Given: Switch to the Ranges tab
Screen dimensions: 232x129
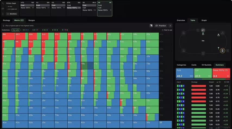Looking at the screenshot, I should (x=32, y=20).
